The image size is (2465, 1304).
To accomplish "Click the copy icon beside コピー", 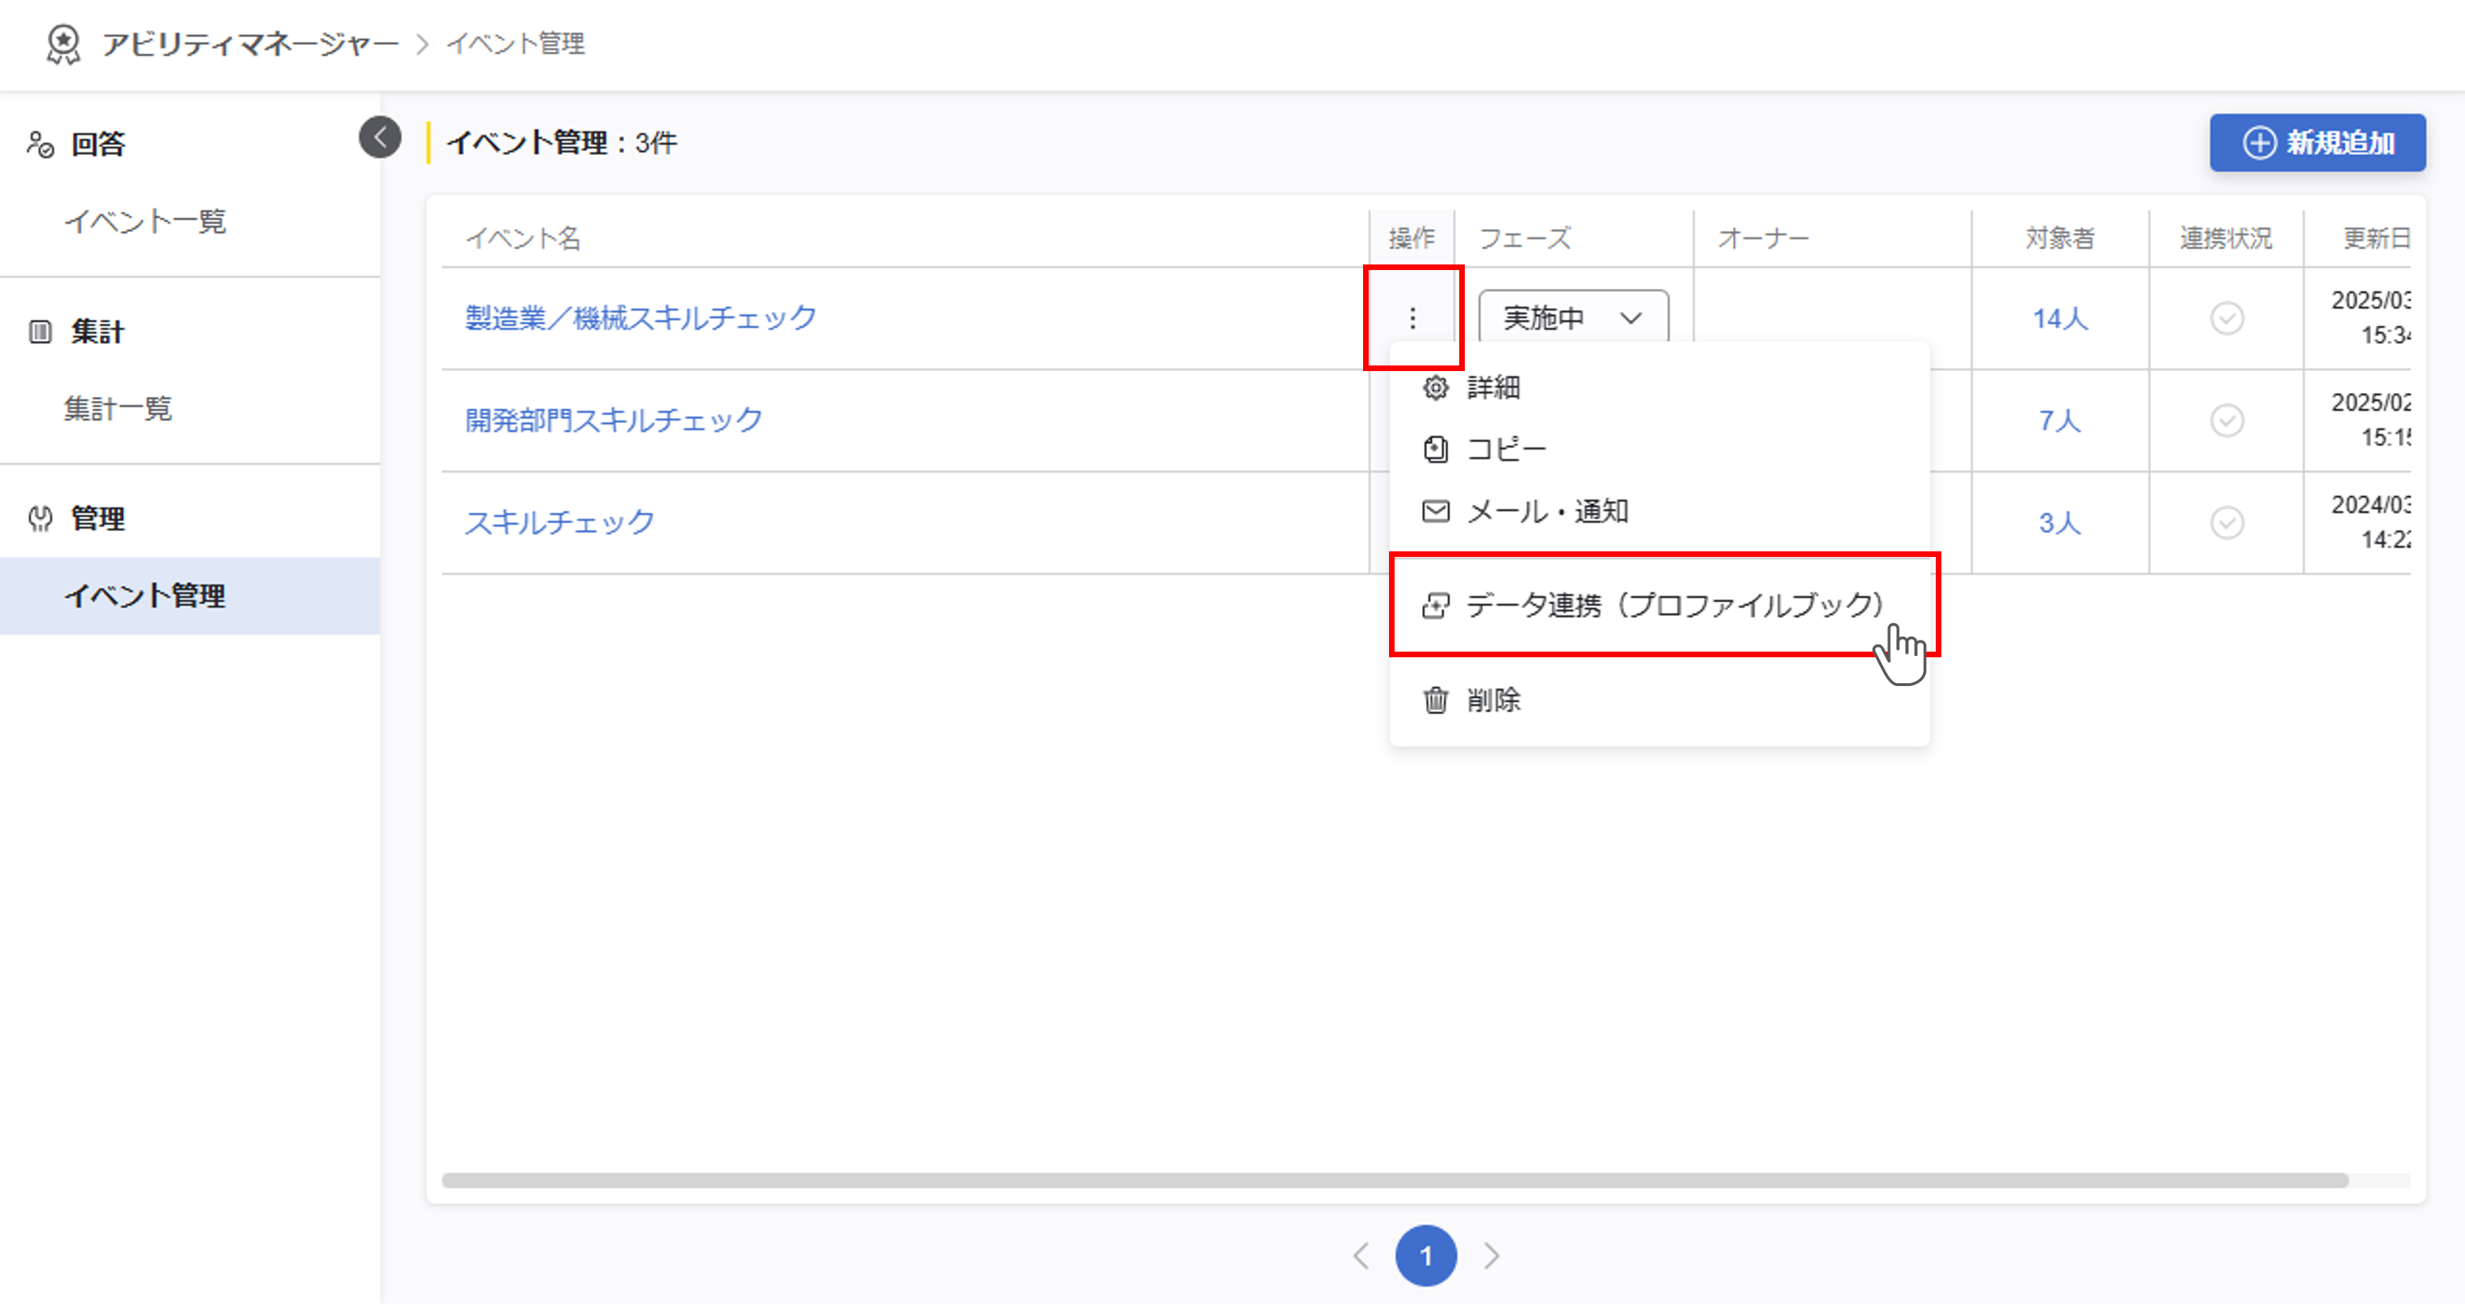I will click(x=1435, y=450).
